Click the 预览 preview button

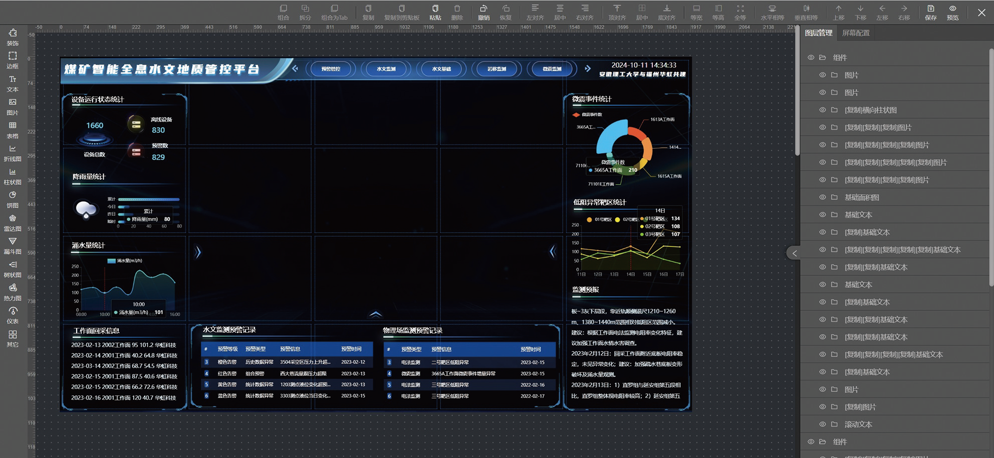tap(953, 13)
